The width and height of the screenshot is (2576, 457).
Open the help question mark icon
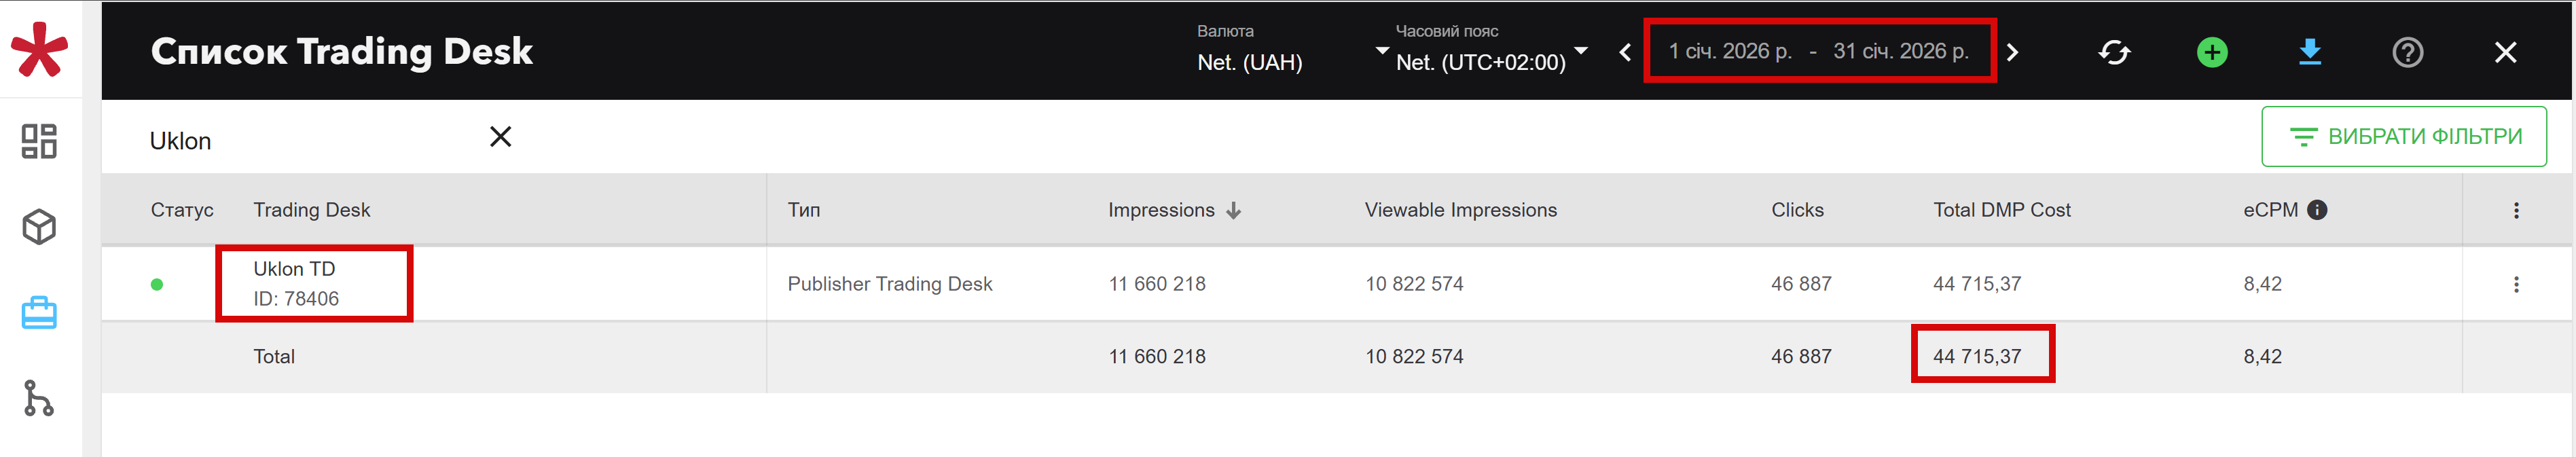[2407, 52]
